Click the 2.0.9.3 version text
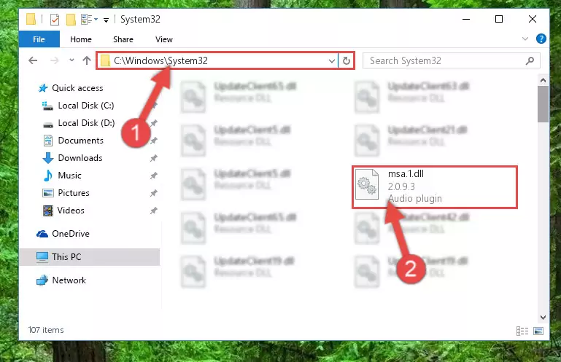 (x=401, y=186)
